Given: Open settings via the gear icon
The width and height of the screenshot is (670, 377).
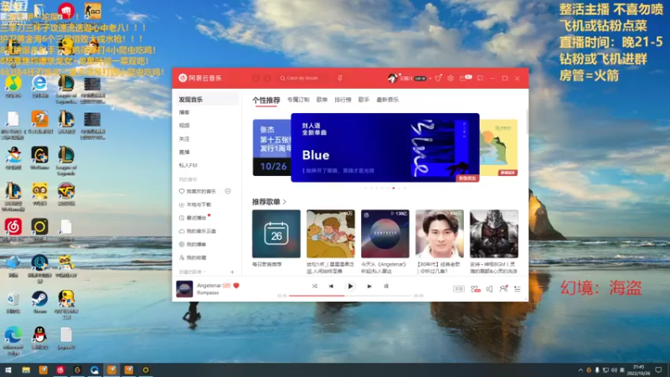Looking at the screenshot, I should click(x=451, y=78).
